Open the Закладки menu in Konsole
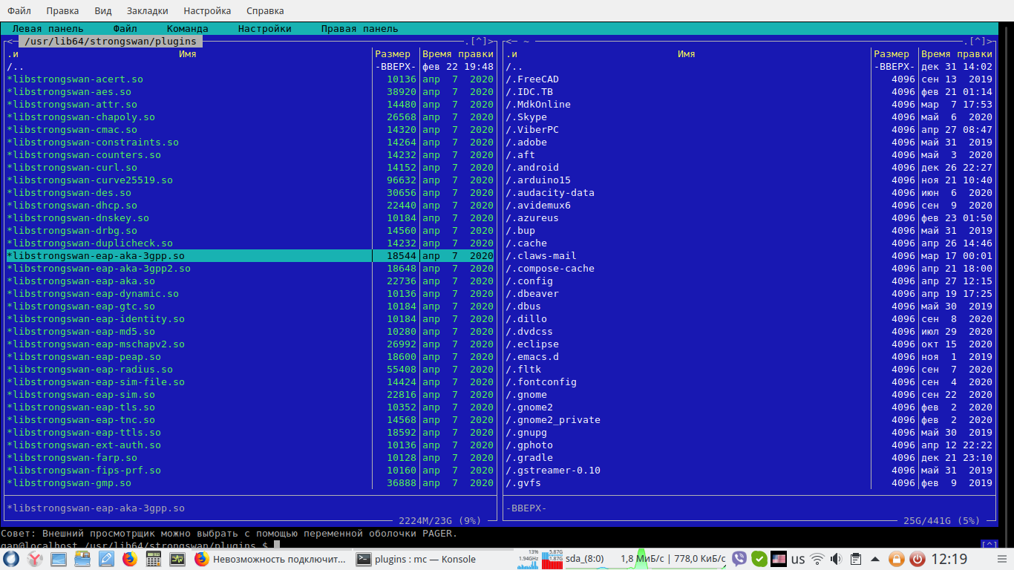Screen dimensions: 1014x570 (147, 11)
